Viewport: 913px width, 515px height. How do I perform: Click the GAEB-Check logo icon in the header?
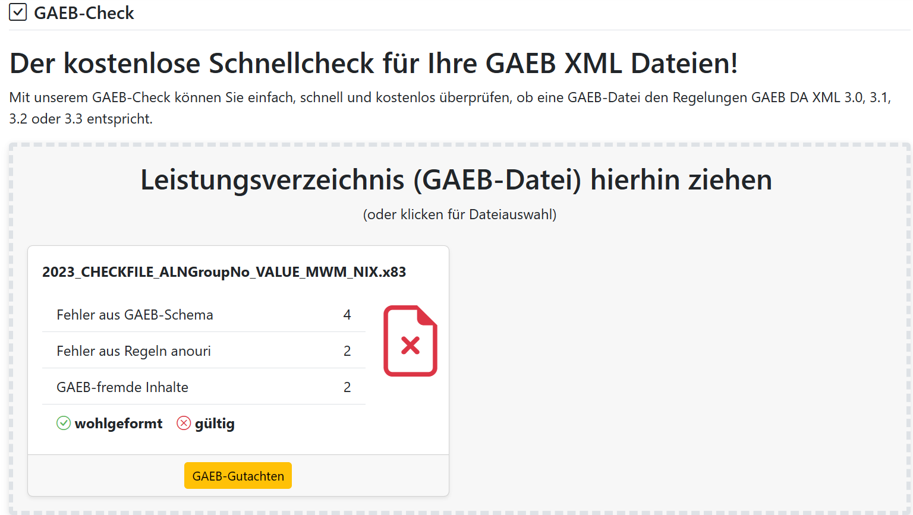point(18,12)
